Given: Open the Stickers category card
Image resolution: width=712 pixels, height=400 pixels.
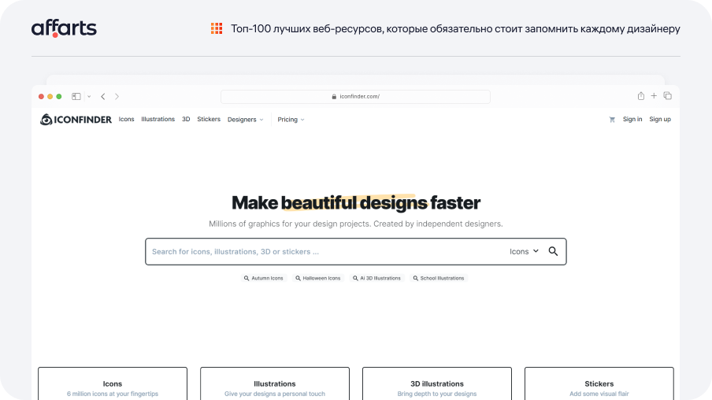Looking at the screenshot, I should point(599,383).
